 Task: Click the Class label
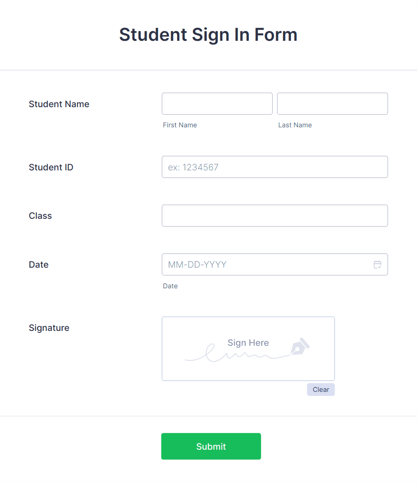[40, 216]
